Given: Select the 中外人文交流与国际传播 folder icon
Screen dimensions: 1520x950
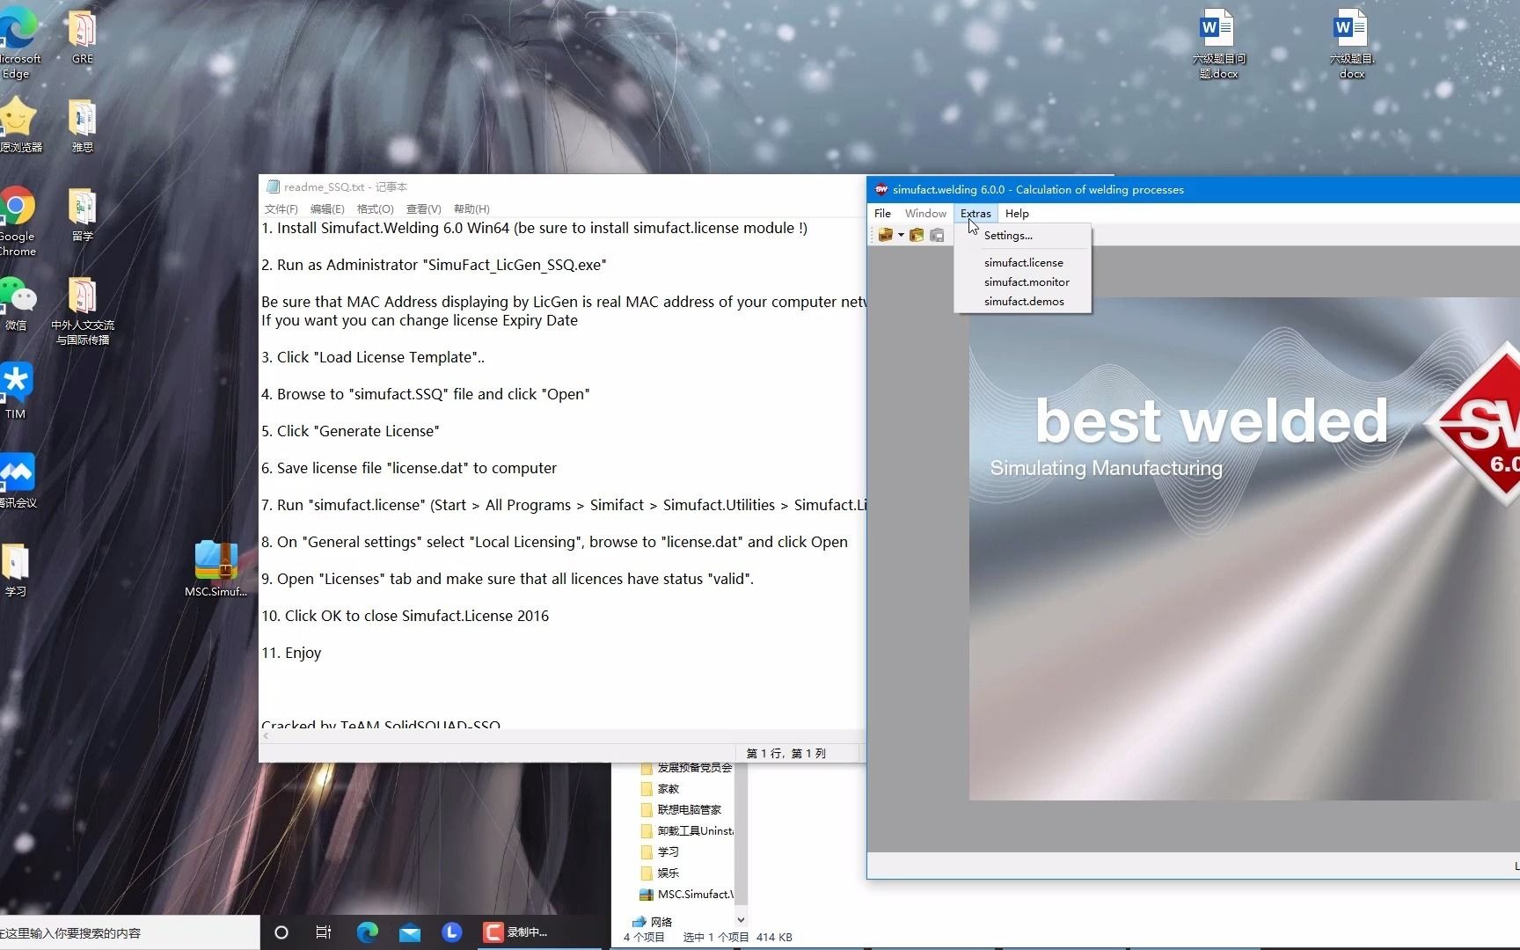Looking at the screenshot, I should (83, 311).
